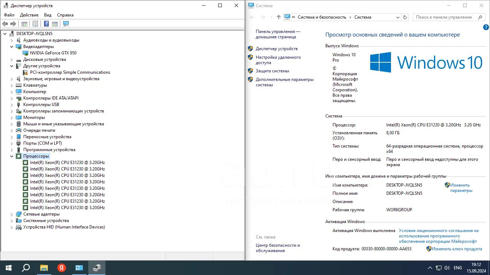This screenshot has height=275, width=490.
Task: Click the Up arrow in System window navigation
Action: pyautogui.click(x=279, y=17)
